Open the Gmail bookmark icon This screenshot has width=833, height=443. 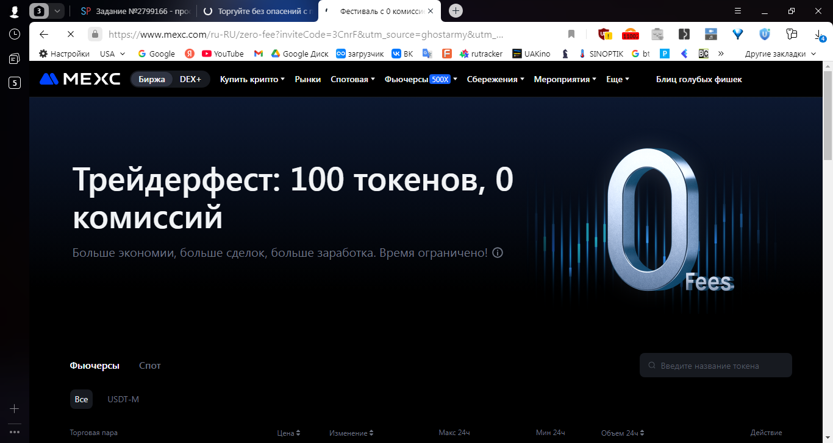coord(259,54)
